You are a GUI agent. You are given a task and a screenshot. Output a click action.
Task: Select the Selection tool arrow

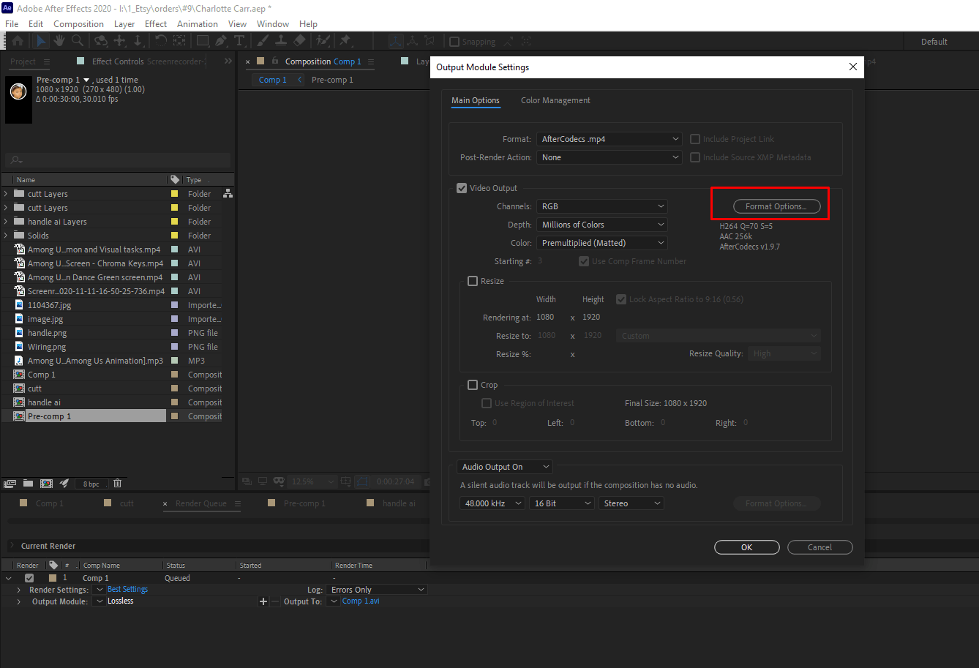(41, 41)
